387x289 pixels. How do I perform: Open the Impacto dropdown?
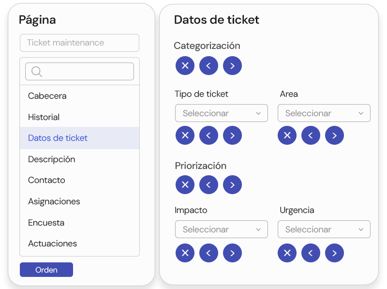pos(221,229)
